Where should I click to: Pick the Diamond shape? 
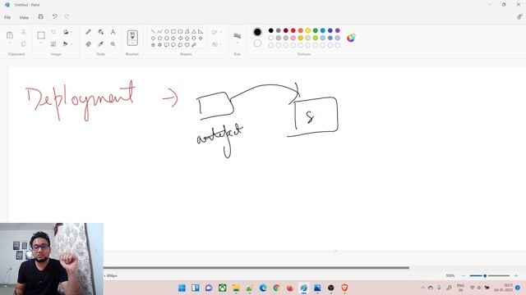click(154, 39)
